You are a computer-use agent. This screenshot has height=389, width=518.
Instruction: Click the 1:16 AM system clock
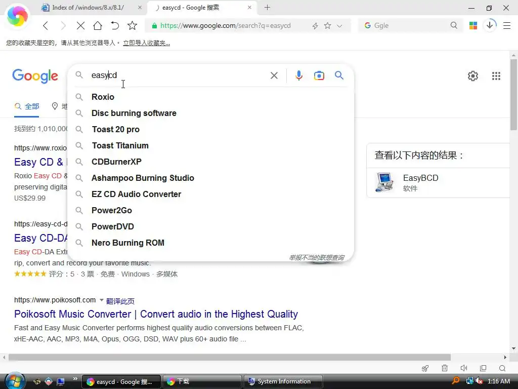[498, 381]
